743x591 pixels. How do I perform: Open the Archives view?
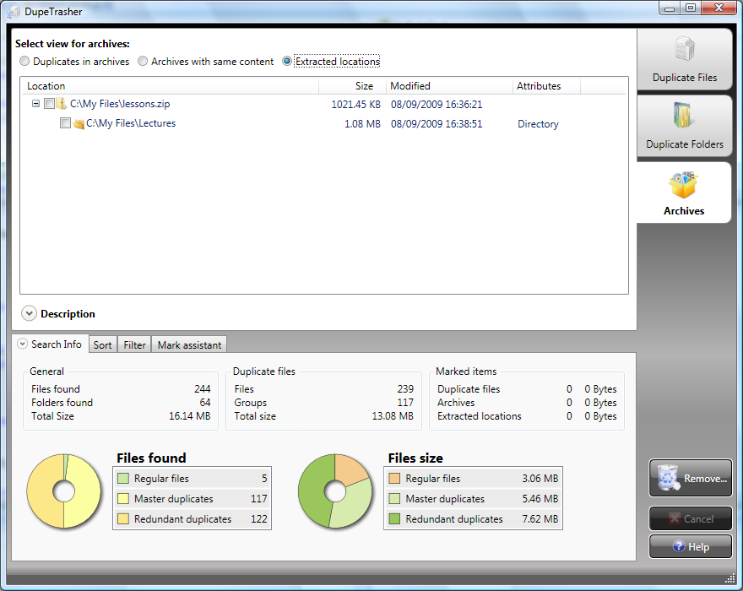[x=683, y=192]
